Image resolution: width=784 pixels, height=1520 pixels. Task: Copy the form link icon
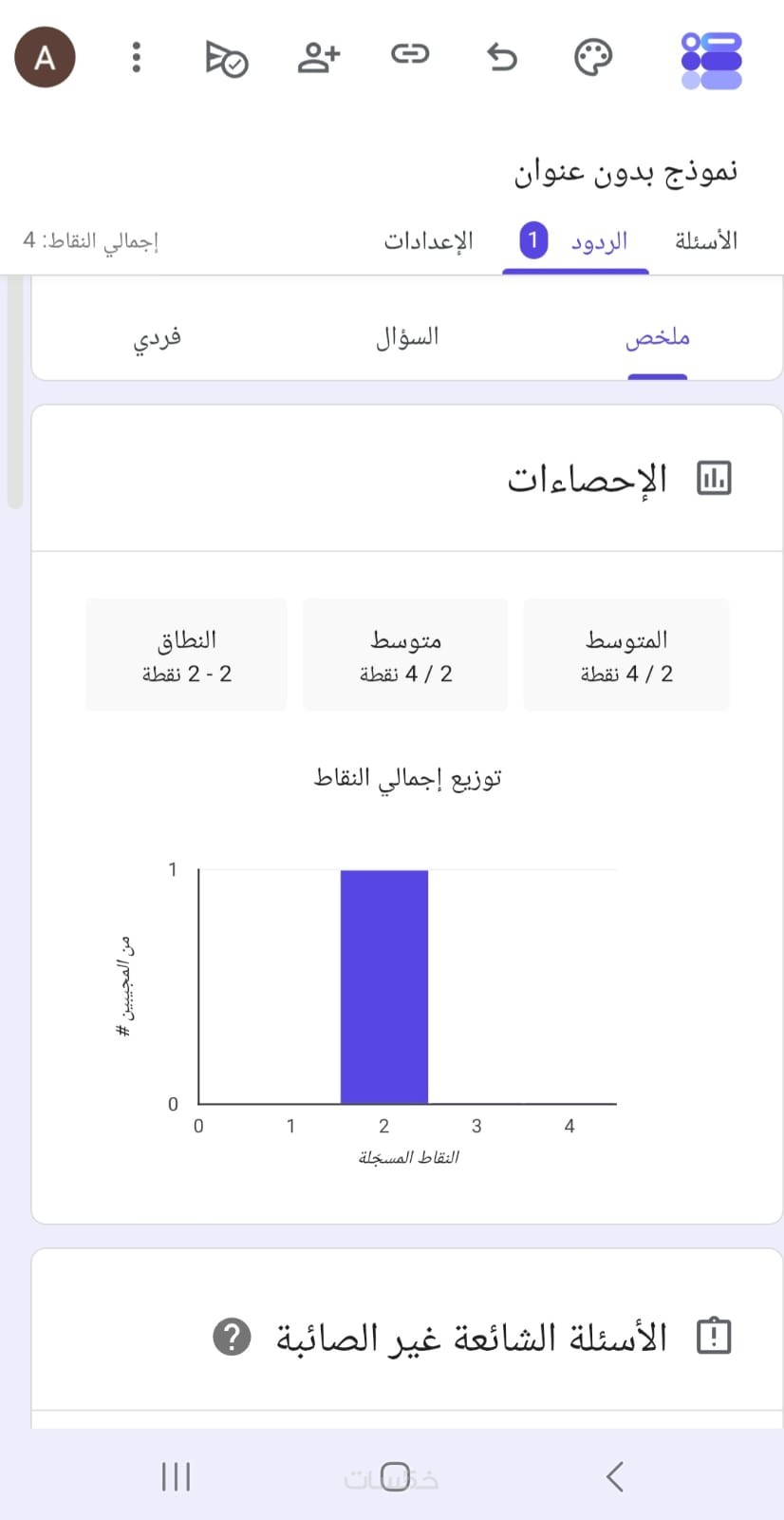click(410, 54)
